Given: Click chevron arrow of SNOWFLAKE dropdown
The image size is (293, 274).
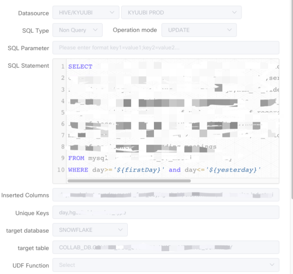Looking at the screenshot, I should [121, 230].
